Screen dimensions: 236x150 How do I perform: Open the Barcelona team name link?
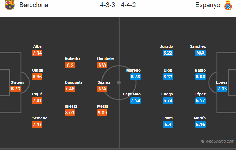34,5
